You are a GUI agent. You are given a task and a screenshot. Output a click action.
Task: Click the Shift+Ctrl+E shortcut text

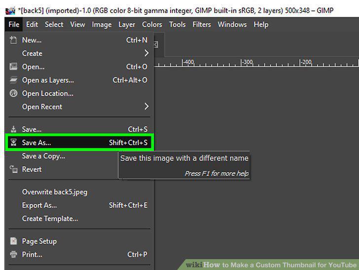pos(128,205)
